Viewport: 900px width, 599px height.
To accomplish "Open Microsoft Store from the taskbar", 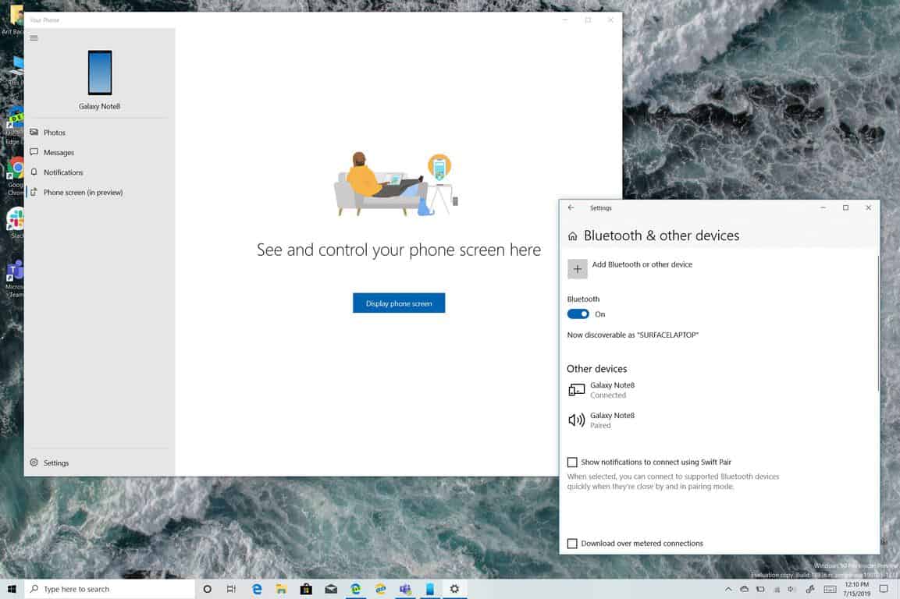I will point(306,589).
